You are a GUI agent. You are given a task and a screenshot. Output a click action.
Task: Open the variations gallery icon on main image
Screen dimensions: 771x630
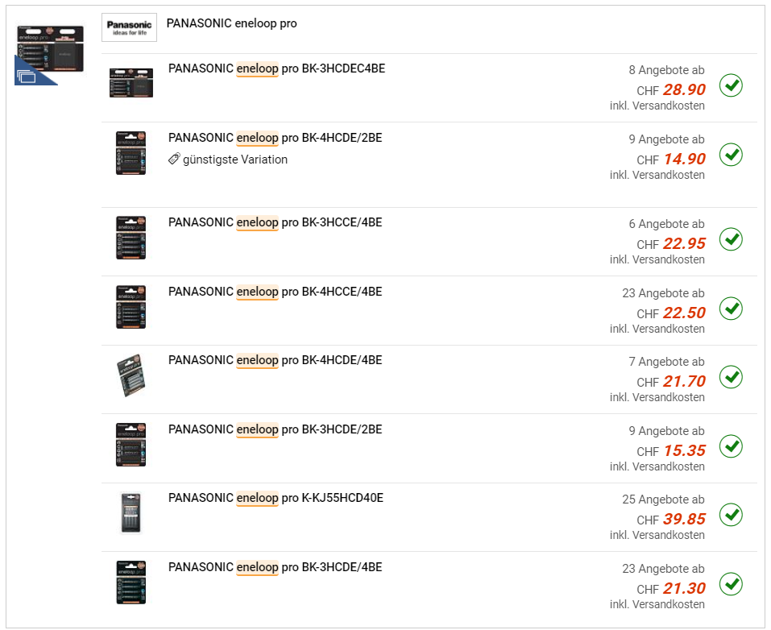26,77
